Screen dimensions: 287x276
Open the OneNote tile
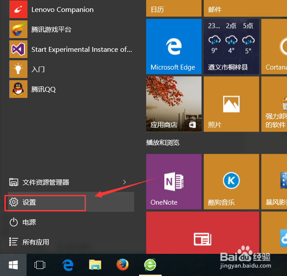pyautogui.click(x=174, y=182)
